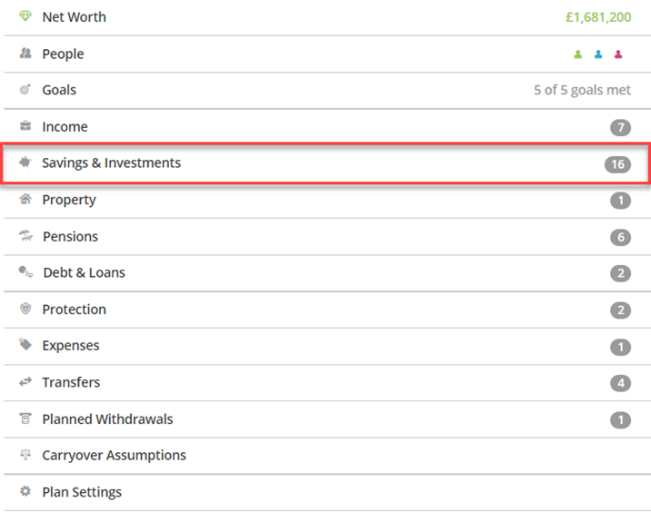Viewport: 651px width, 512px height.
Task: Click the Protection shield icon
Action: (x=25, y=309)
